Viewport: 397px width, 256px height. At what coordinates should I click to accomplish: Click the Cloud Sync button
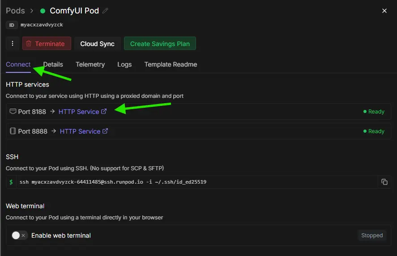97,43
